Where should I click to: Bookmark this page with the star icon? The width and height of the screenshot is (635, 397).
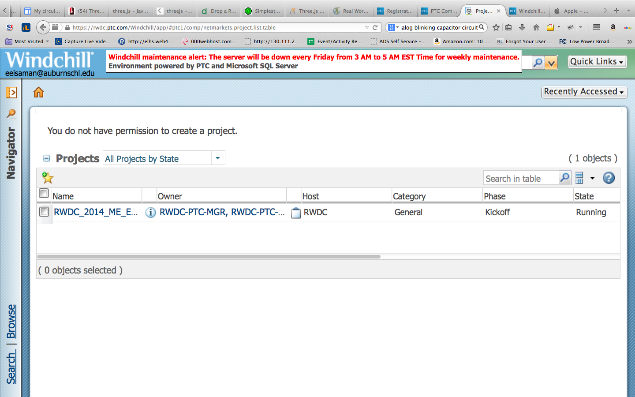point(496,27)
